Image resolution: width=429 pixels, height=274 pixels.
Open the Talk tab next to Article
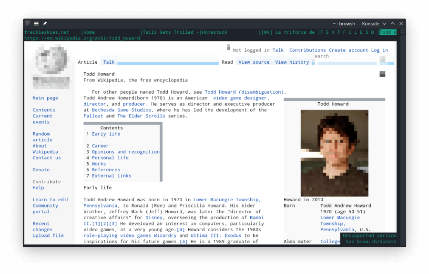tap(109, 62)
